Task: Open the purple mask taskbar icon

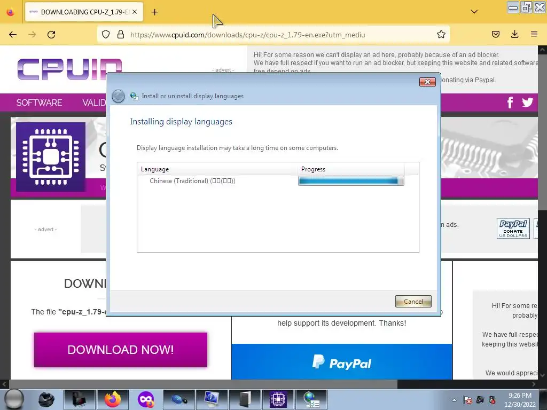Action: coord(145,399)
